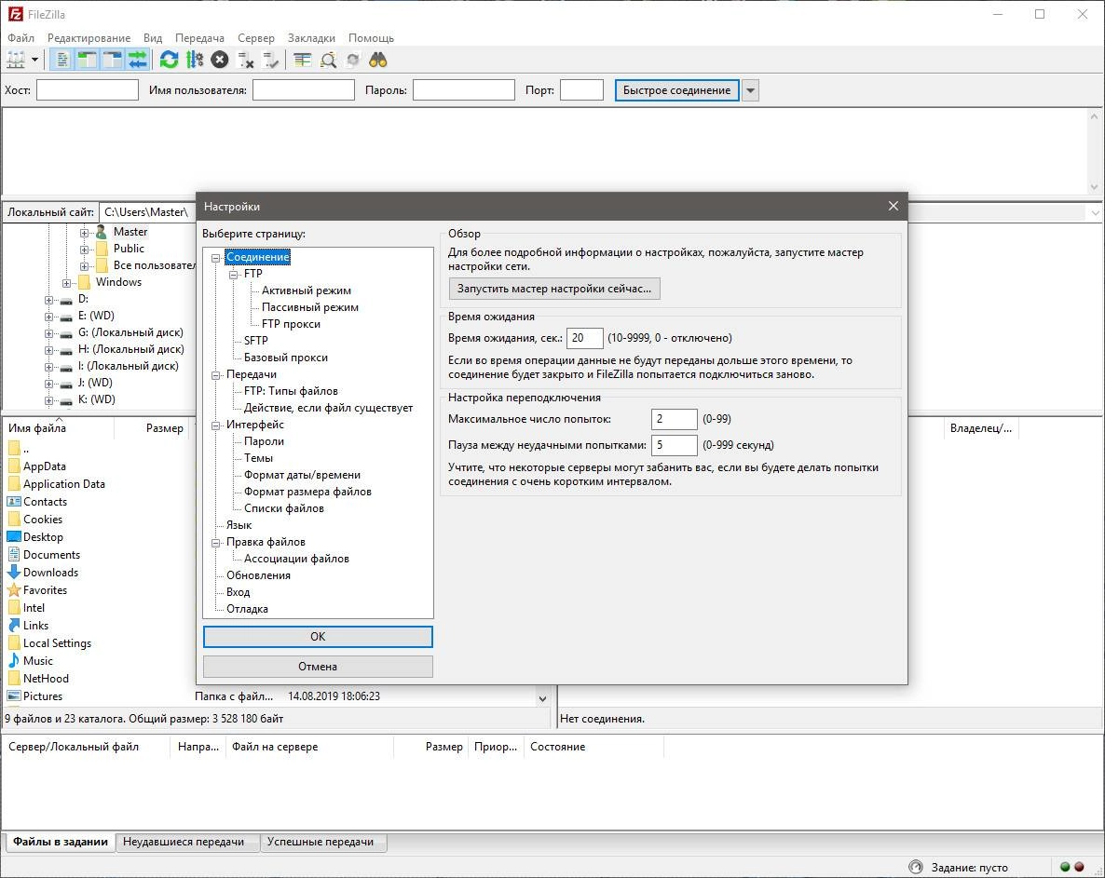1105x878 pixels.
Task: Open the Редактирование menu
Action: coord(89,38)
